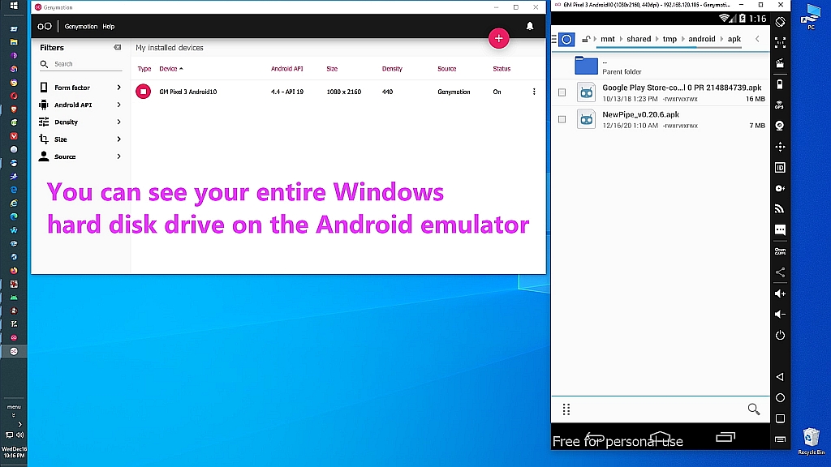Viewport: 831px width, 467px height.
Task: Open the device's three-dot options menu
Action: [x=534, y=92]
